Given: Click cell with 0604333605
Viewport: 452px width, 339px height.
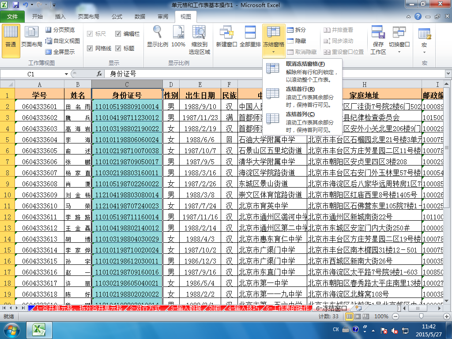Looking at the screenshot, I should tap(39, 151).
